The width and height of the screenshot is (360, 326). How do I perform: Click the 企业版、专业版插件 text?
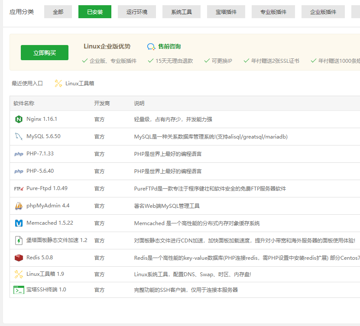click(113, 61)
